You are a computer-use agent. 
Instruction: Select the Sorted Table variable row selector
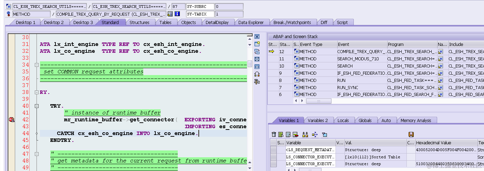[x=274, y=157]
